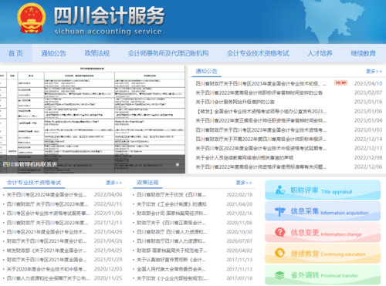Open 转发财政部《关于2021年度全国会计... item
The width and height of the screenshot is (386, 286).
coord(47,251)
